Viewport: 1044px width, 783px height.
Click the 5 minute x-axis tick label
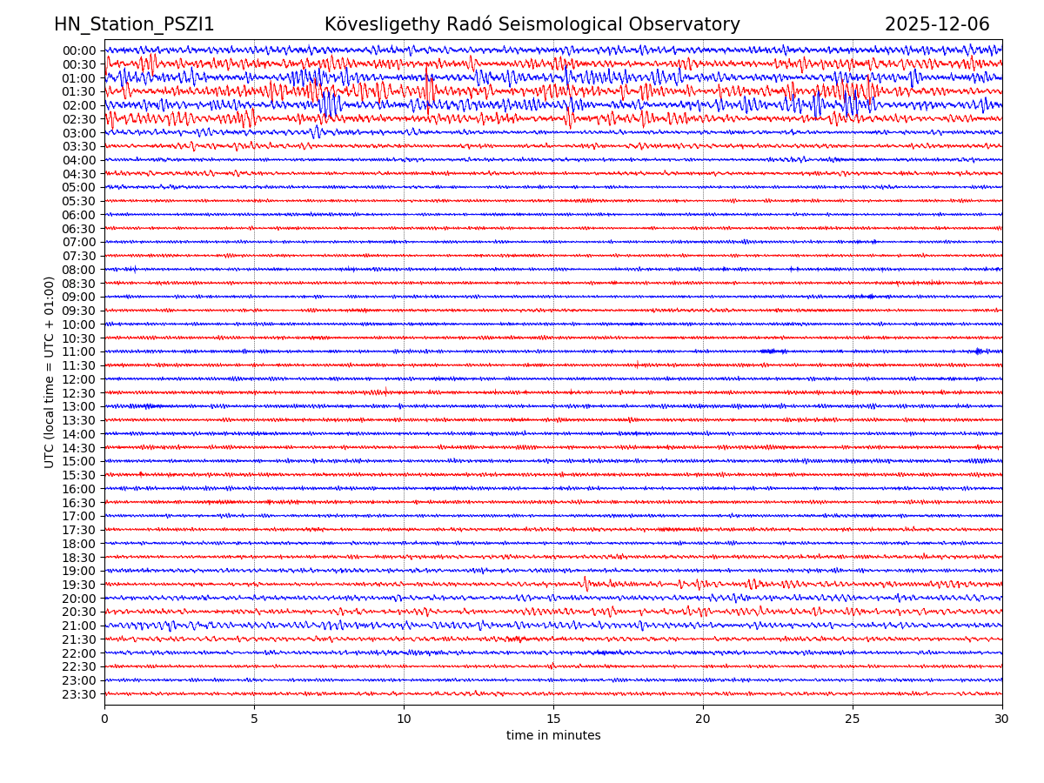254,719
